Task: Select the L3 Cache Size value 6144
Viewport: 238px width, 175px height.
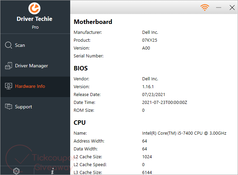Action: [x=147, y=172]
